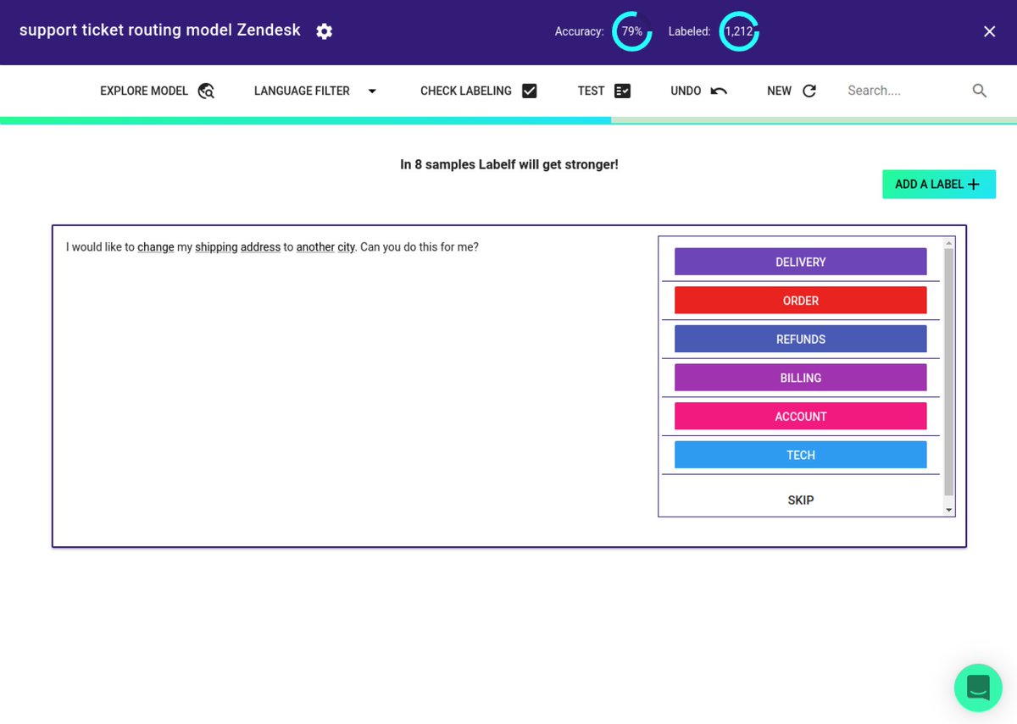The image size is (1017, 724).
Task: Click the underlined word 'change'
Action: (156, 247)
